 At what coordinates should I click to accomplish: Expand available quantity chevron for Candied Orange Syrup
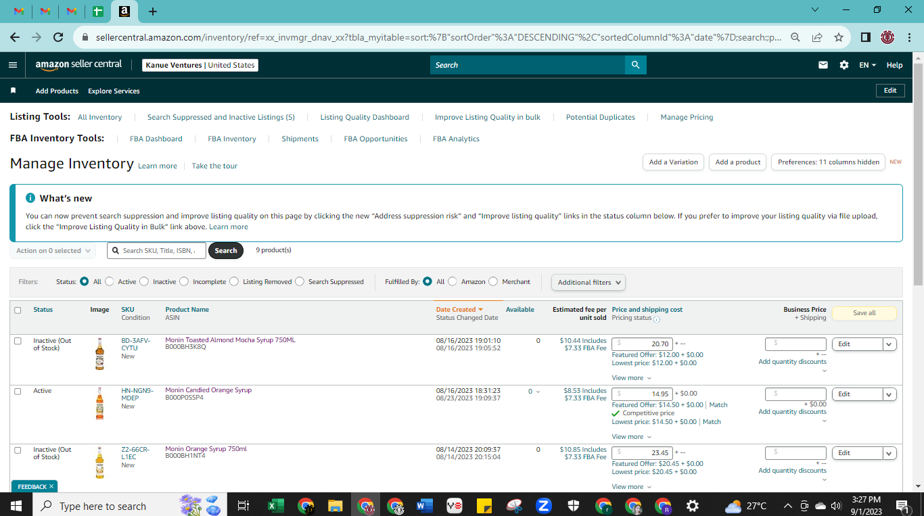tap(538, 392)
